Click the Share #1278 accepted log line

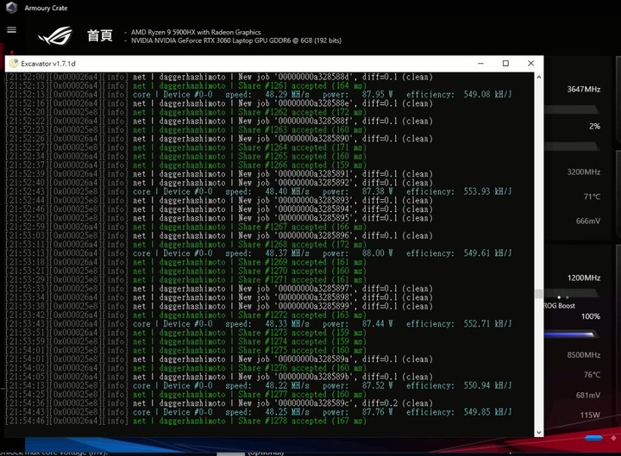pyautogui.click(x=186, y=422)
